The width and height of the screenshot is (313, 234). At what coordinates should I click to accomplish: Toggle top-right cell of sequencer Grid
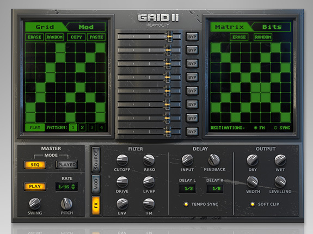click(100, 48)
